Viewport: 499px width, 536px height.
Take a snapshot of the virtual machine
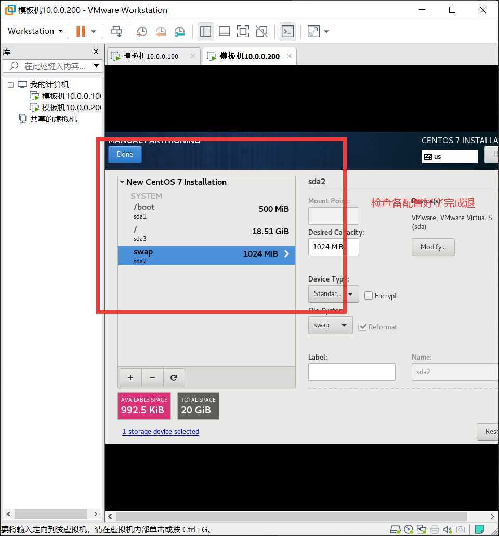click(x=142, y=31)
